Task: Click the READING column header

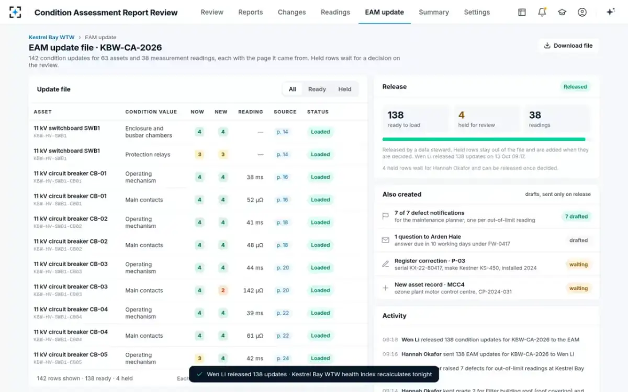Action: click(x=251, y=112)
